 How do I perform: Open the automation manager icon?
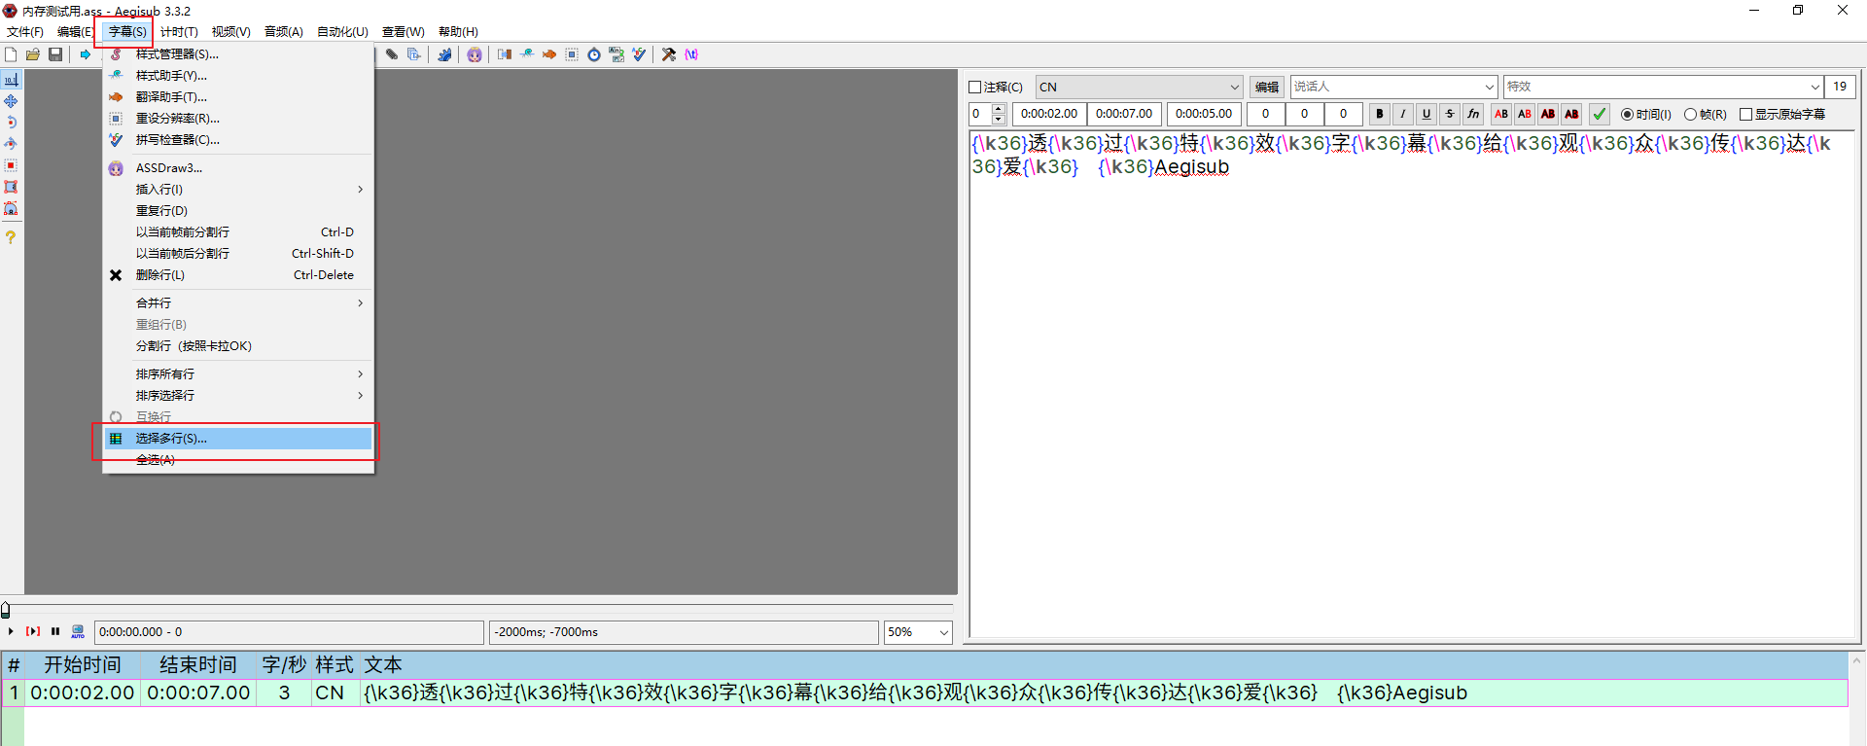(x=444, y=54)
